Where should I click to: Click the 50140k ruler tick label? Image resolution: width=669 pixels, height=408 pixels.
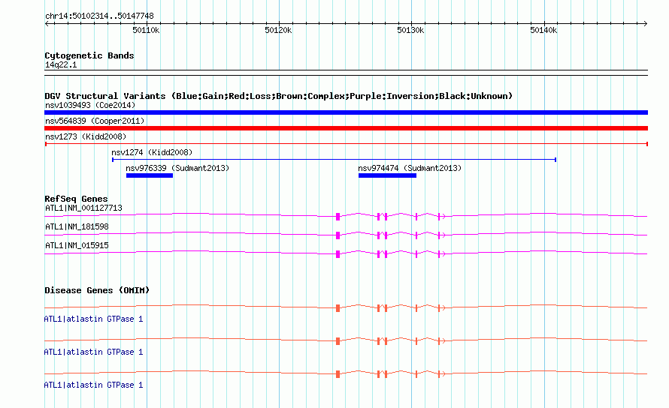543,30
